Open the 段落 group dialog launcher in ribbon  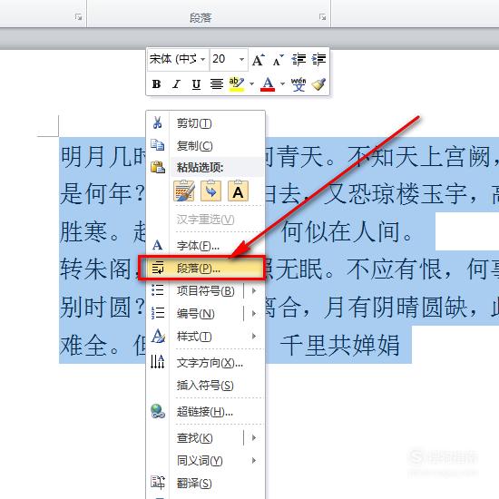coord(323,17)
